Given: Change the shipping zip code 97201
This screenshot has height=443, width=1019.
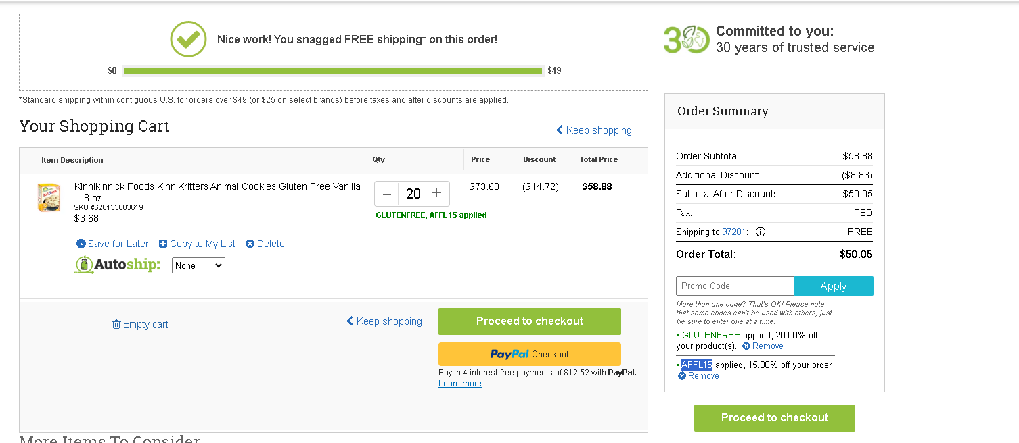Looking at the screenshot, I should click(733, 232).
